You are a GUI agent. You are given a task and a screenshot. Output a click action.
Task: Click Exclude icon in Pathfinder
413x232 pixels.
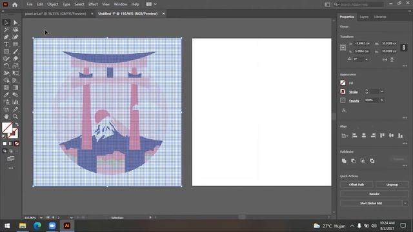coord(372,160)
